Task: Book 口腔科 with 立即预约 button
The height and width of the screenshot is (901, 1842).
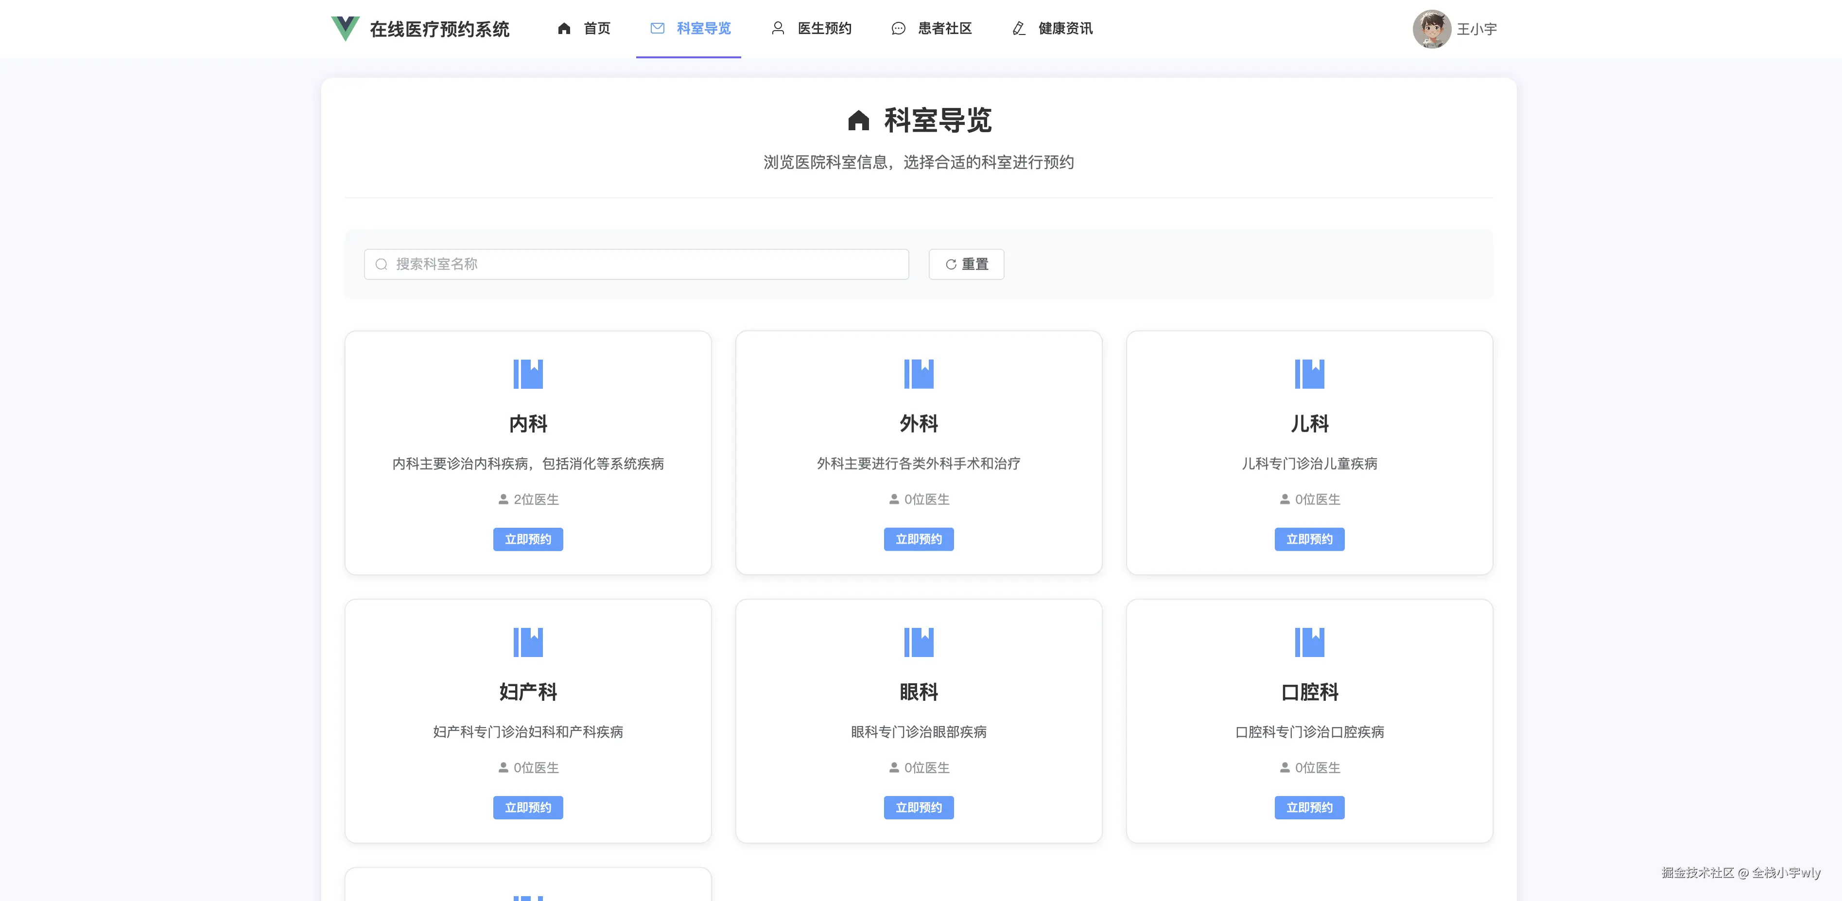Action: tap(1309, 807)
